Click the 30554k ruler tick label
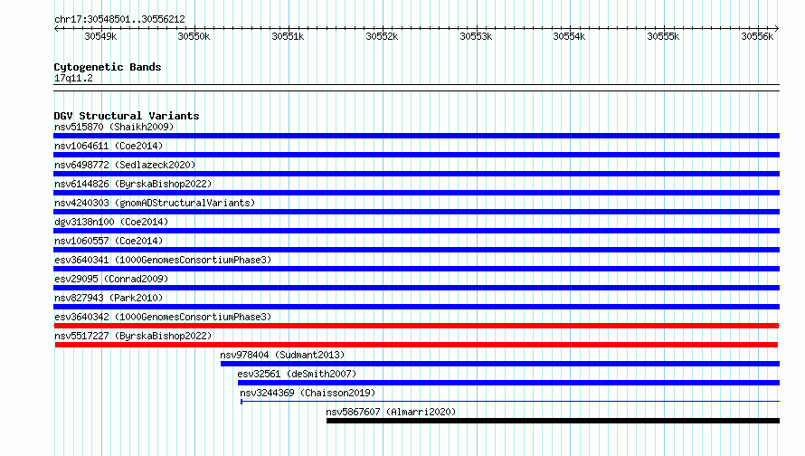 (x=569, y=36)
